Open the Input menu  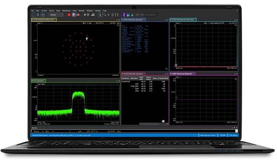pyautogui.click(x=58, y=11)
